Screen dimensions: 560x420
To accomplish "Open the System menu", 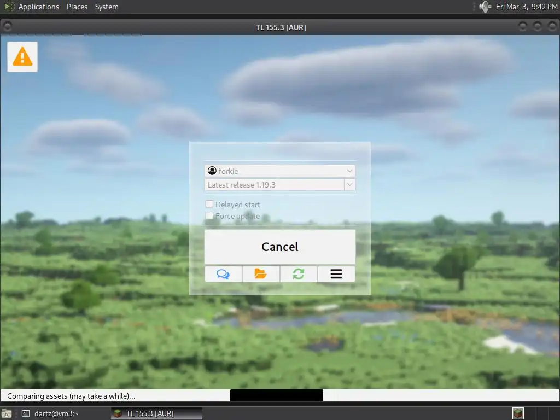I will click(107, 7).
